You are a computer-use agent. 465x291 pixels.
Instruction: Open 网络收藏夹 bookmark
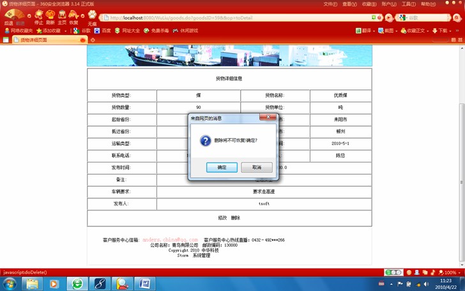pyautogui.click(x=19, y=31)
